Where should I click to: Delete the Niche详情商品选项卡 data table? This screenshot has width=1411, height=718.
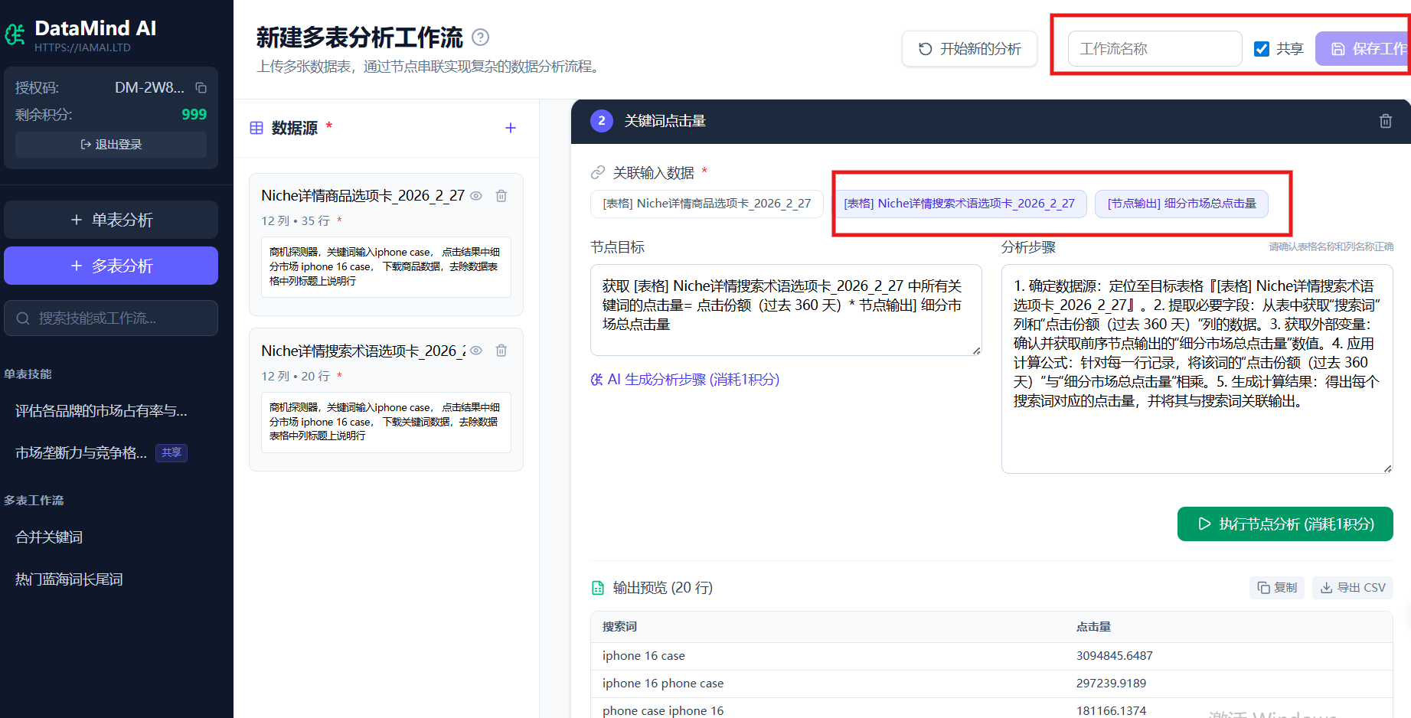pos(501,196)
